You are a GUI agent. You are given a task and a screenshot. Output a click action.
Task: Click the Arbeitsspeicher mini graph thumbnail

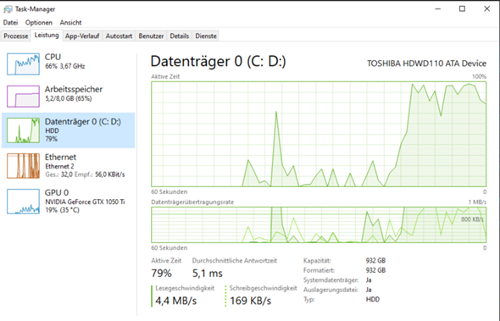(x=23, y=97)
